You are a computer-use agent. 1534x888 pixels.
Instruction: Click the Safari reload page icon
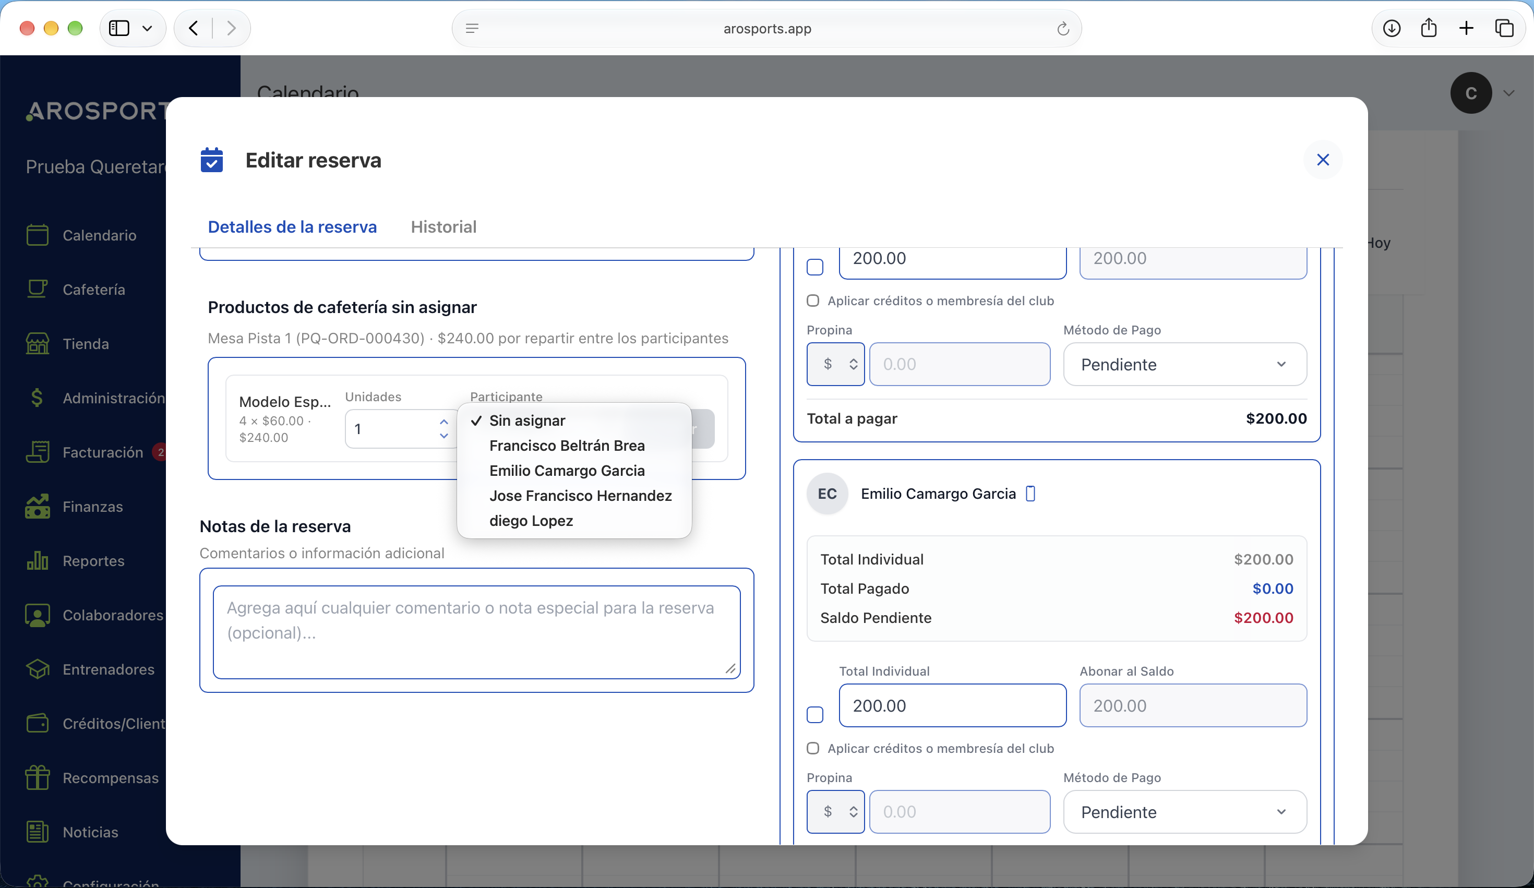[x=1063, y=29]
